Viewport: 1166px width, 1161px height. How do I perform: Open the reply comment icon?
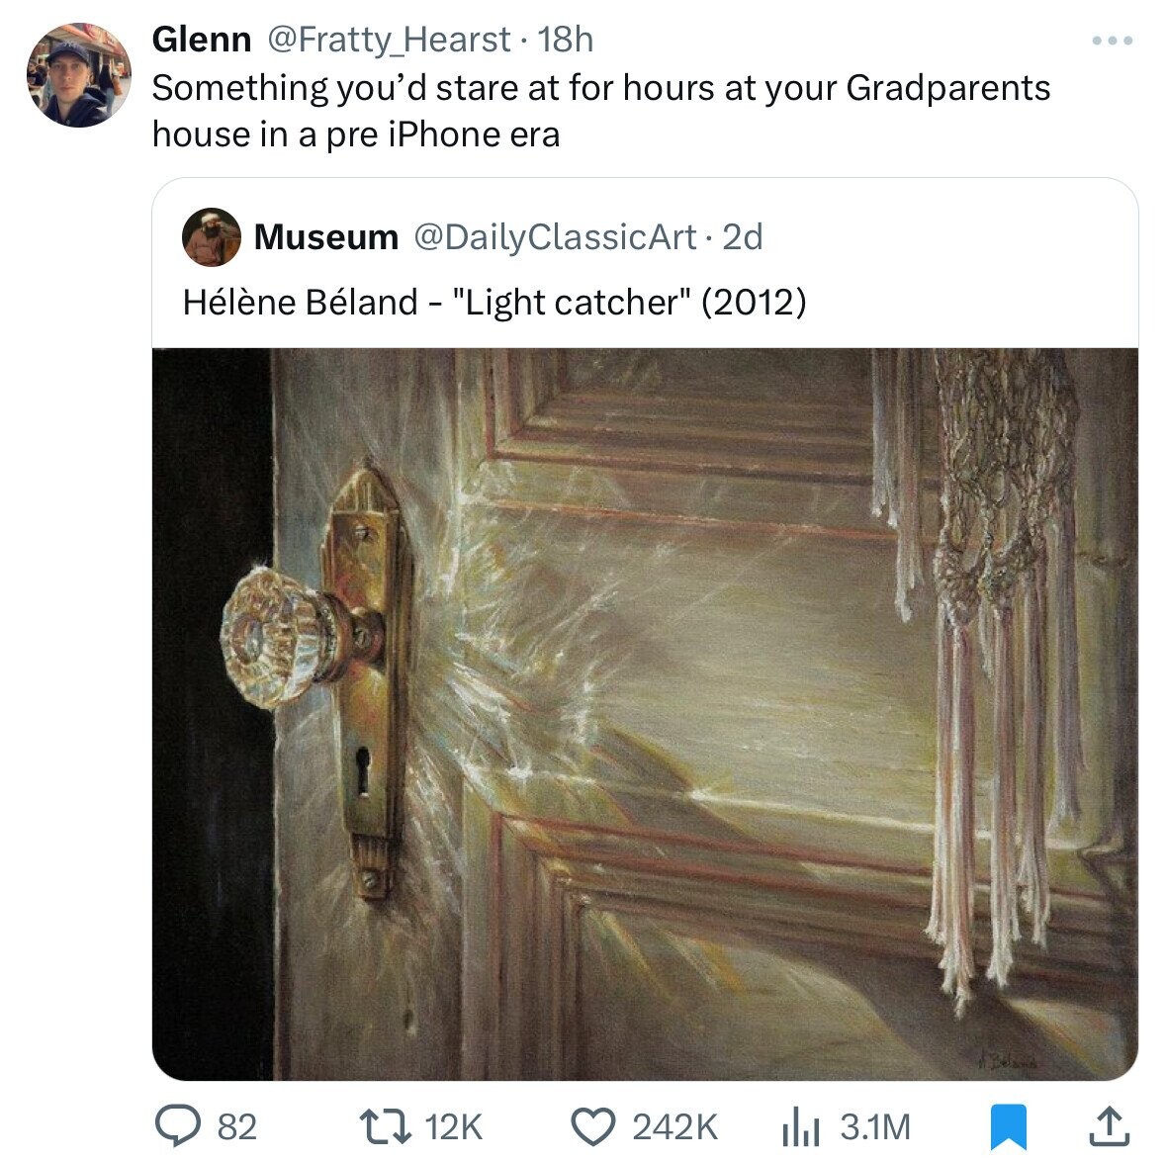178,1125
